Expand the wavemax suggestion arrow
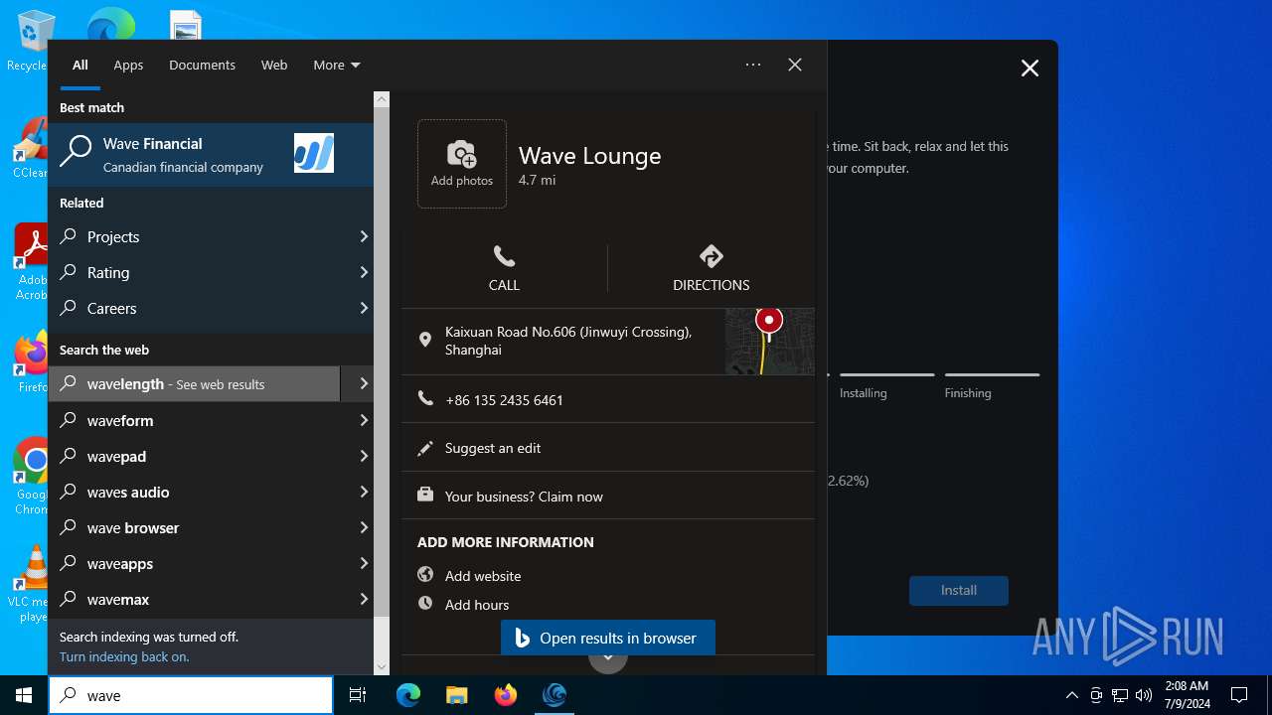Viewport: 1272px width, 715px height. (x=364, y=599)
